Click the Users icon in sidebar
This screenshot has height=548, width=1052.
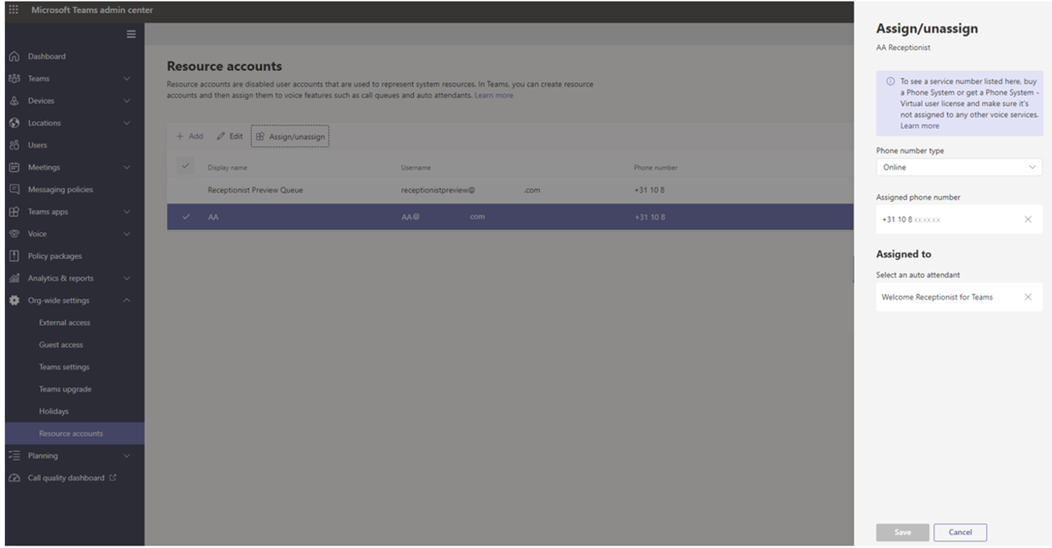coord(14,145)
